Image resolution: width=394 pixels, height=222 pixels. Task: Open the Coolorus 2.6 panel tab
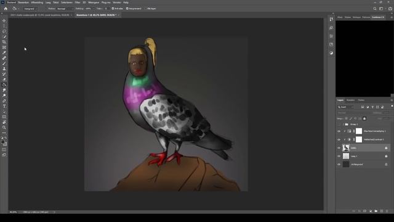[377, 17]
